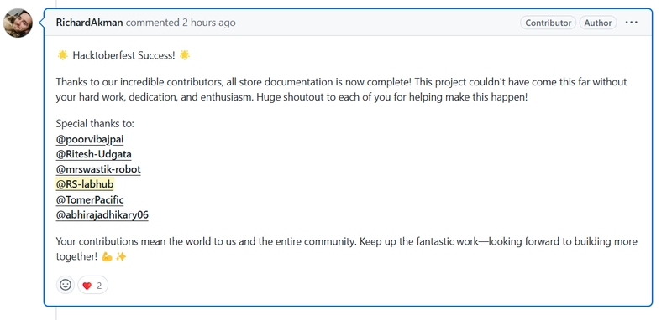Click the Contributor badge label
The height and width of the screenshot is (320, 672).
pyautogui.click(x=549, y=23)
